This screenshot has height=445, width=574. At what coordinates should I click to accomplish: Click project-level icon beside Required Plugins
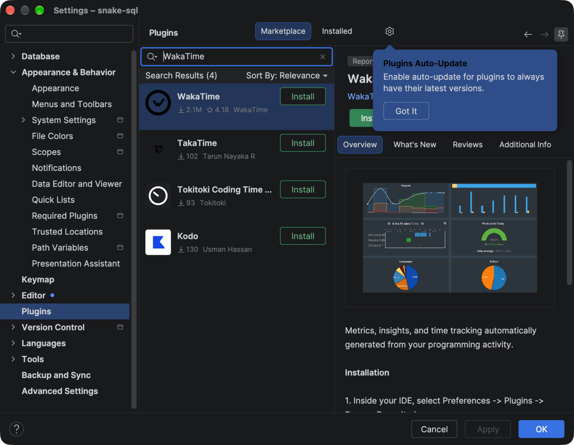(120, 216)
